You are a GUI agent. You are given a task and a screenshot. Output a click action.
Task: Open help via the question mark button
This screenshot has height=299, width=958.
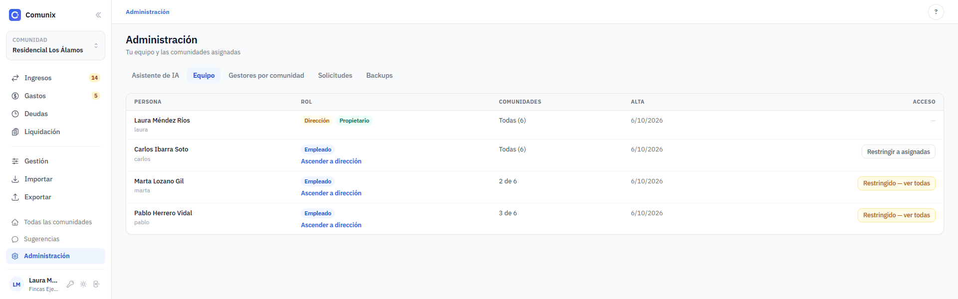[936, 12]
